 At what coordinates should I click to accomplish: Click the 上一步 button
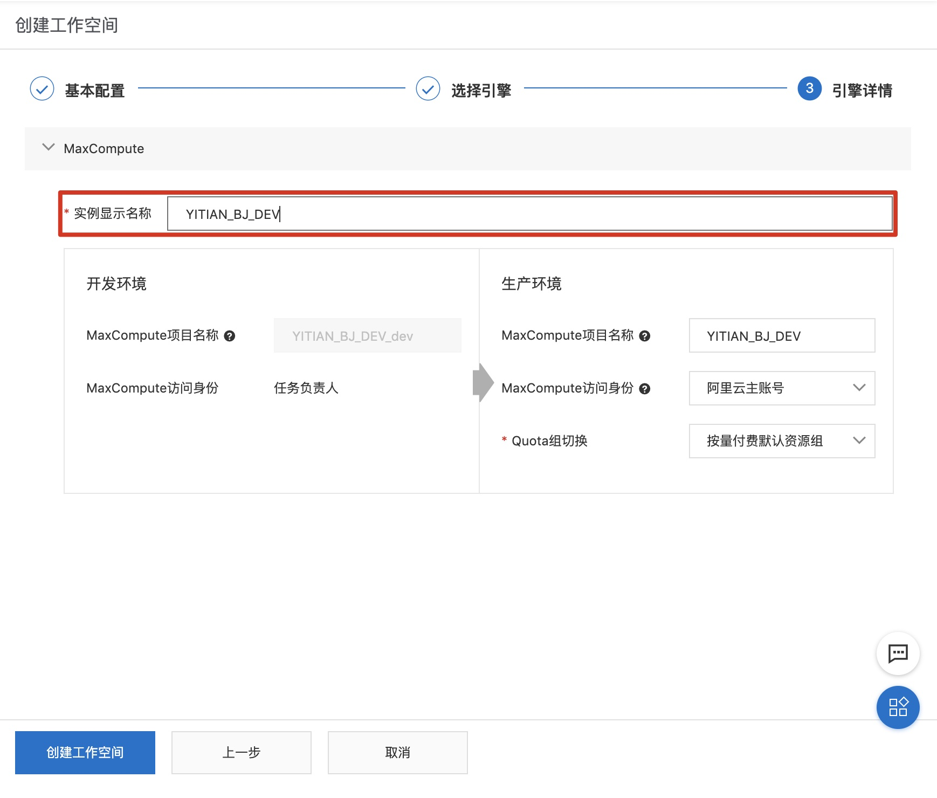pyautogui.click(x=241, y=752)
